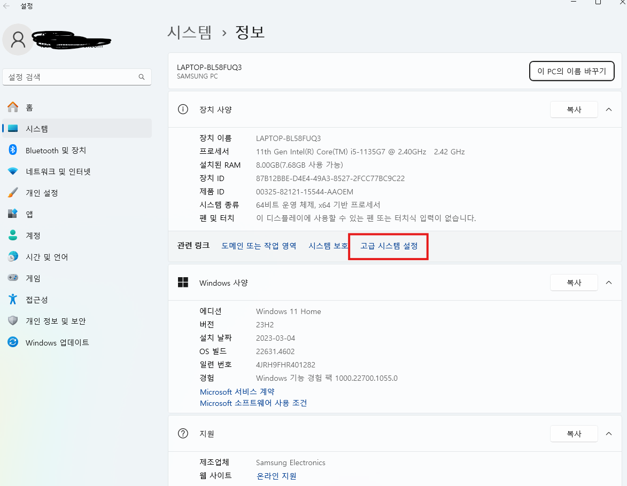Open 계정 settings
The image size is (627, 486).
[x=77, y=236]
